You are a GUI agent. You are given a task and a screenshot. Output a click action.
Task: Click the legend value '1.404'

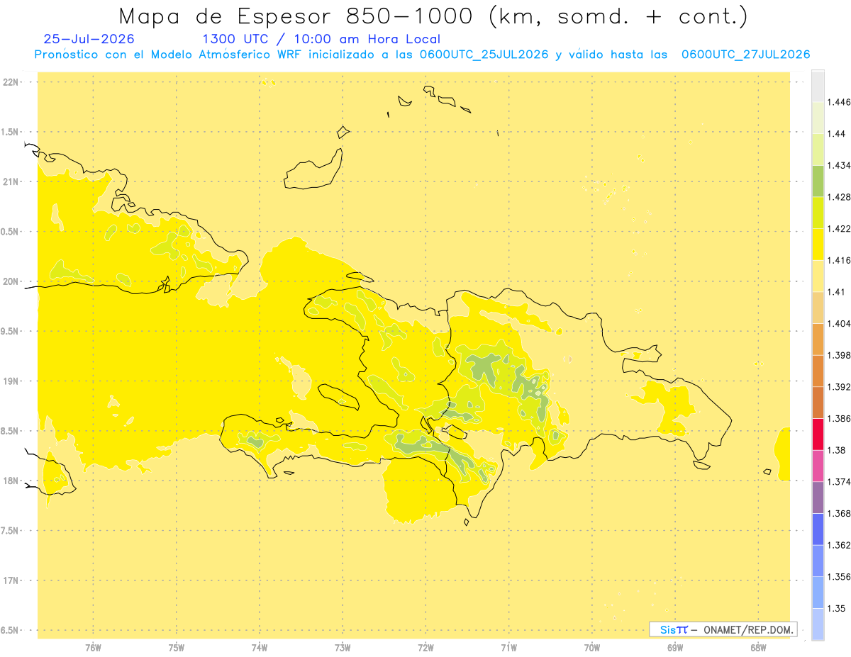(x=839, y=323)
